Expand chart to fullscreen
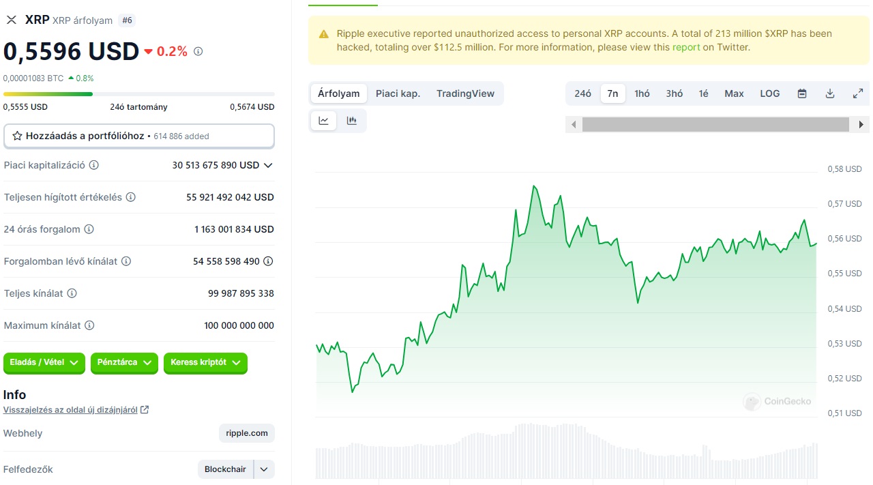This screenshot has height=485, width=873. [x=858, y=93]
